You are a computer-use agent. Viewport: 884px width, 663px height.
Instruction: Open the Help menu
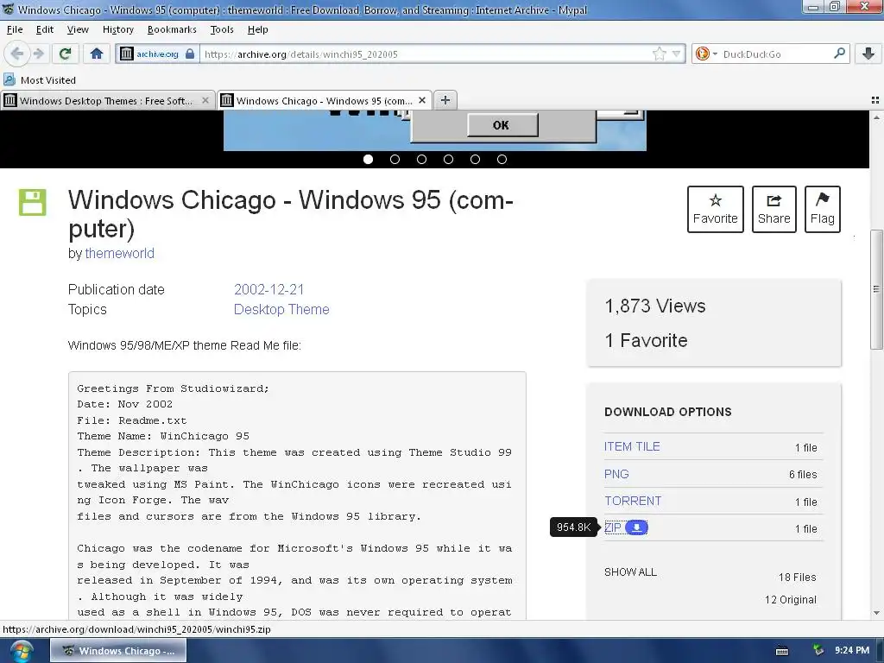pyautogui.click(x=257, y=29)
